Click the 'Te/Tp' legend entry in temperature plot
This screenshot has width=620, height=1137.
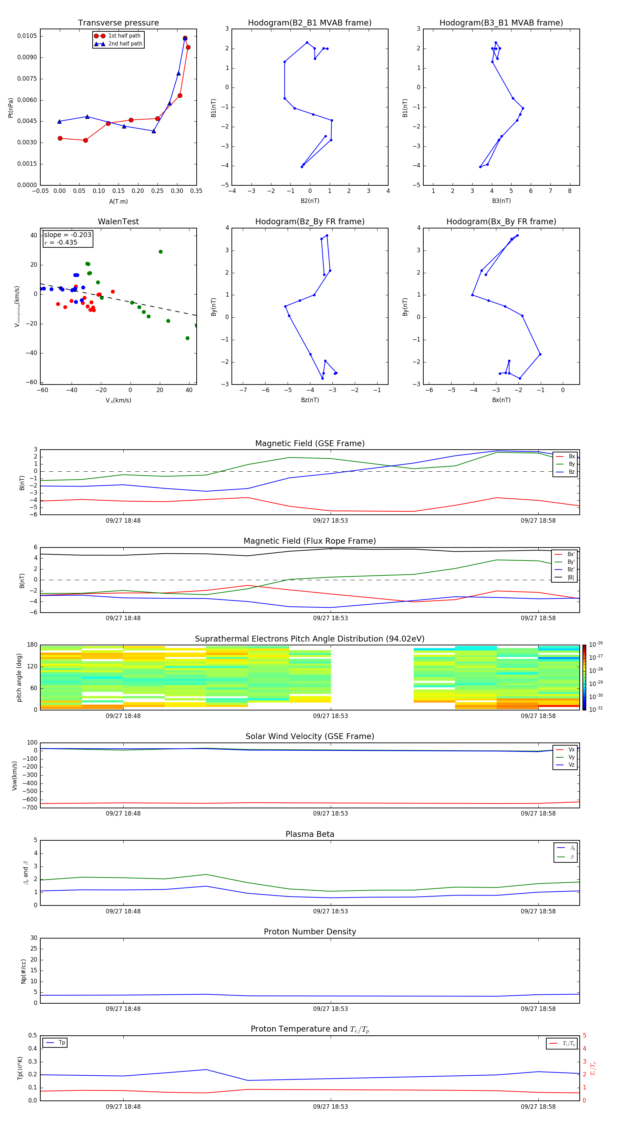tap(562, 1043)
